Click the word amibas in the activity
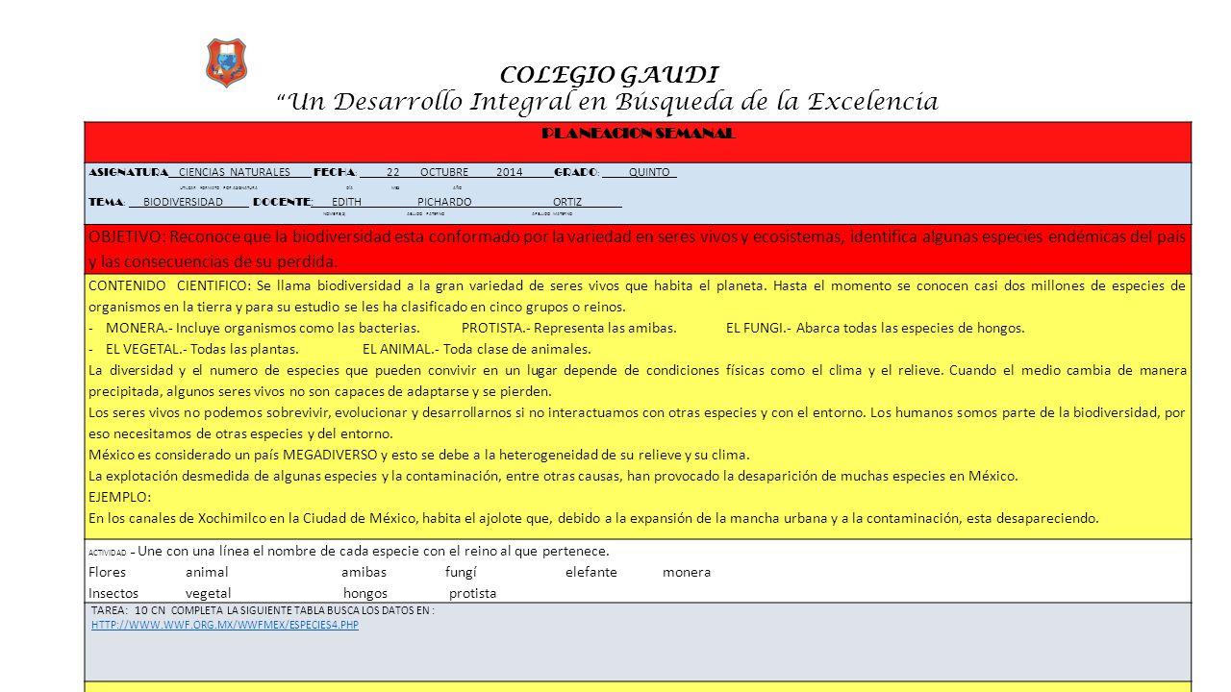 pyautogui.click(x=364, y=572)
